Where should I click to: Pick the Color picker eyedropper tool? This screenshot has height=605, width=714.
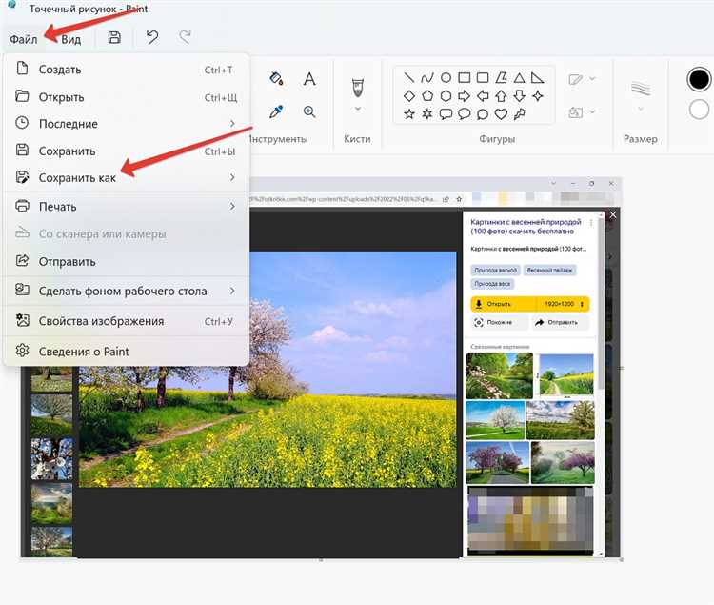coord(277,111)
